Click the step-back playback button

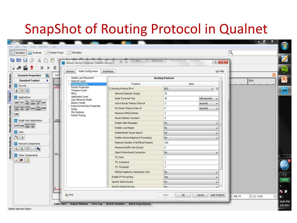click(x=42, y=68)
